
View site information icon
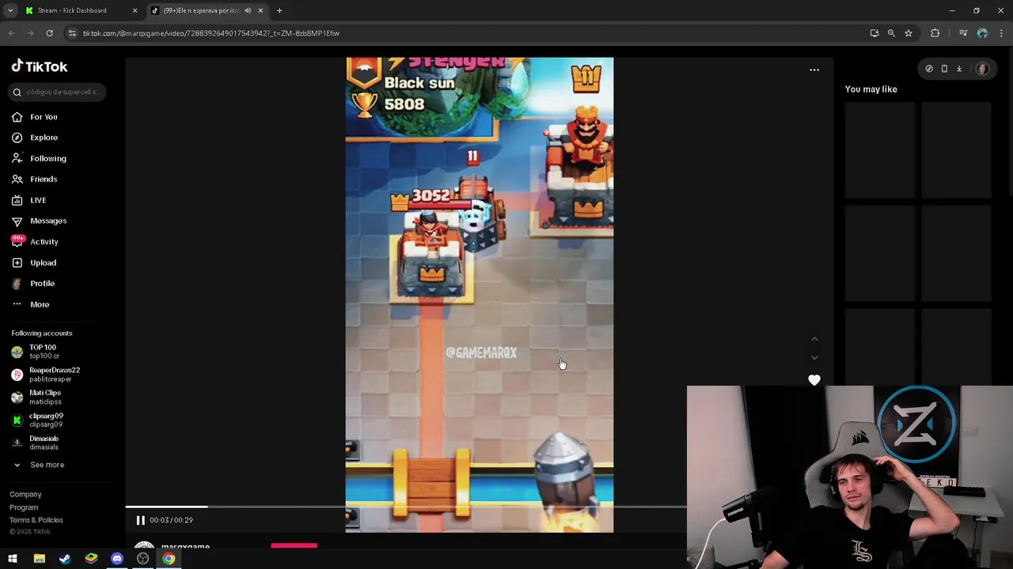[x=72, y=33]
